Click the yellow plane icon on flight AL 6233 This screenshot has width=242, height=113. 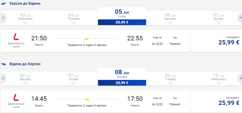pos(87,39)
